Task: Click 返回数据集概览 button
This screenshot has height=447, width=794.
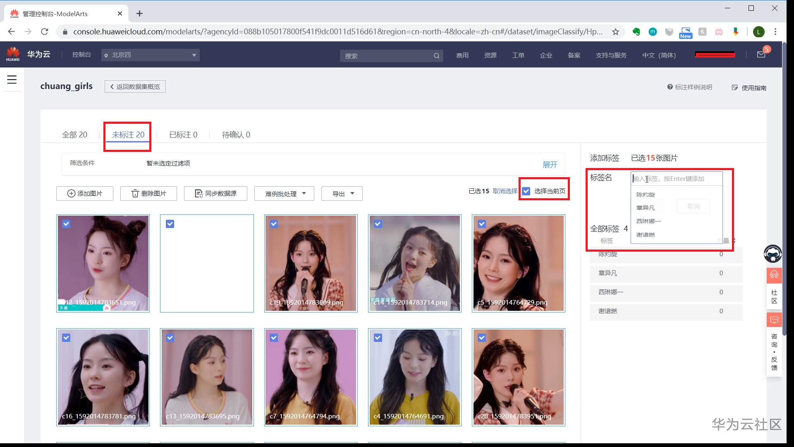Action: click(x=135, y=87)
